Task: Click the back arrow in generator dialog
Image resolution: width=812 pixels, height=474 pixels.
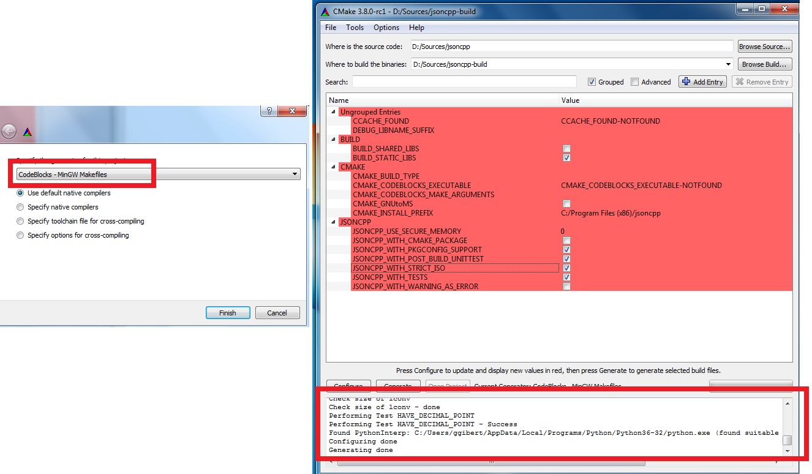Action: 9,131
